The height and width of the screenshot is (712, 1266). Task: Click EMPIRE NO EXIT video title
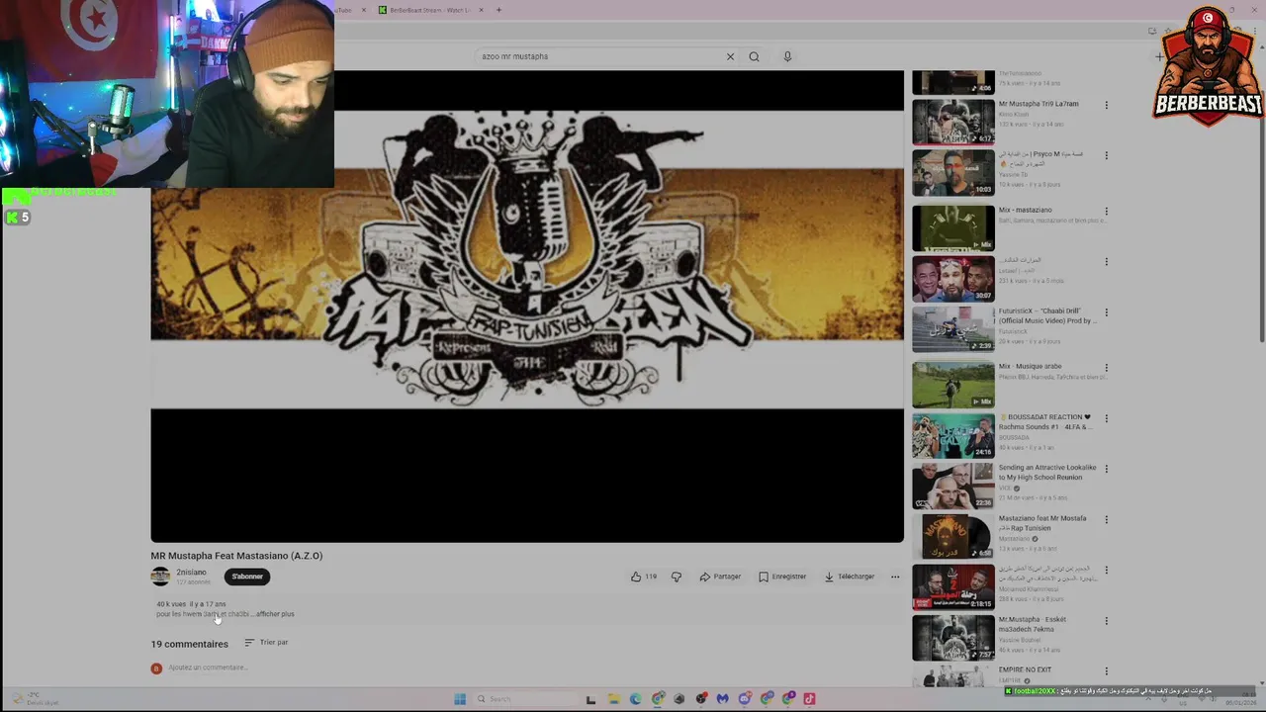tap(1025, 669)
